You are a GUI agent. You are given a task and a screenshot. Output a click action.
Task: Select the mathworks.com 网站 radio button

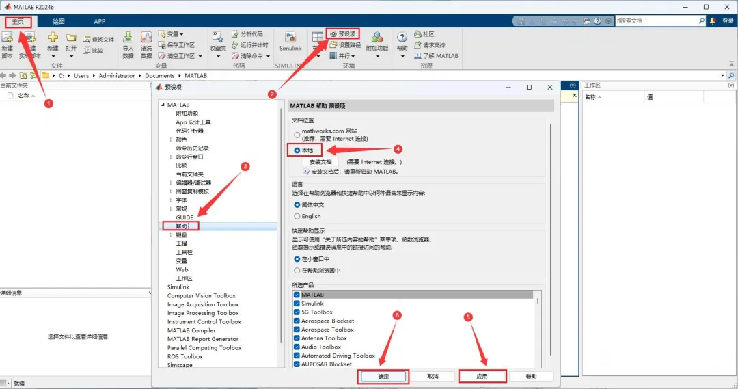[x=297, y=135]
